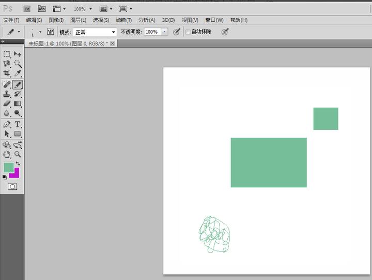Select the Move tool
372x280 pixels.
(18, 54)
